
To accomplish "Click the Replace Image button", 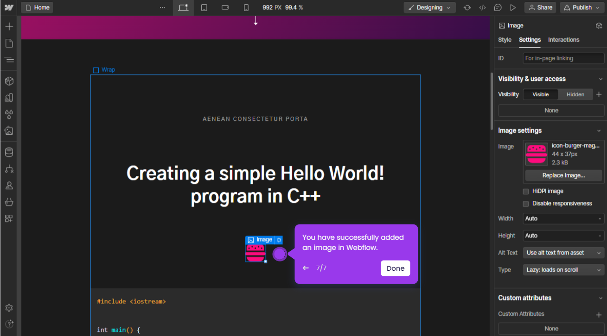I will pyautogui.click(x=563, y=175).
